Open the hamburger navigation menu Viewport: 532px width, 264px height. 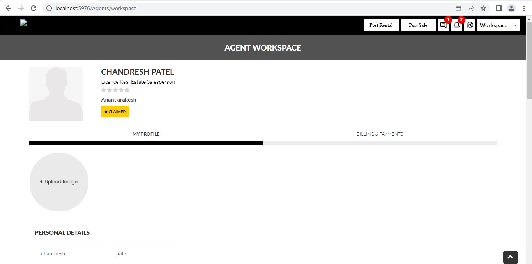click(11, 26)
